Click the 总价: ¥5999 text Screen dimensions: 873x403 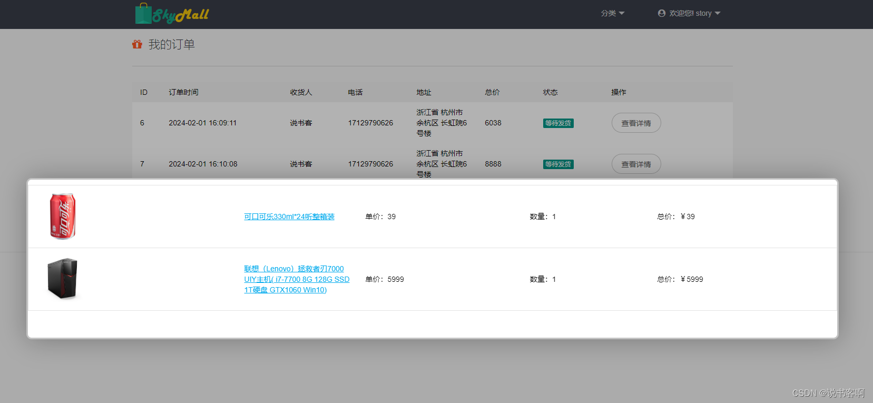pos(680,279)
